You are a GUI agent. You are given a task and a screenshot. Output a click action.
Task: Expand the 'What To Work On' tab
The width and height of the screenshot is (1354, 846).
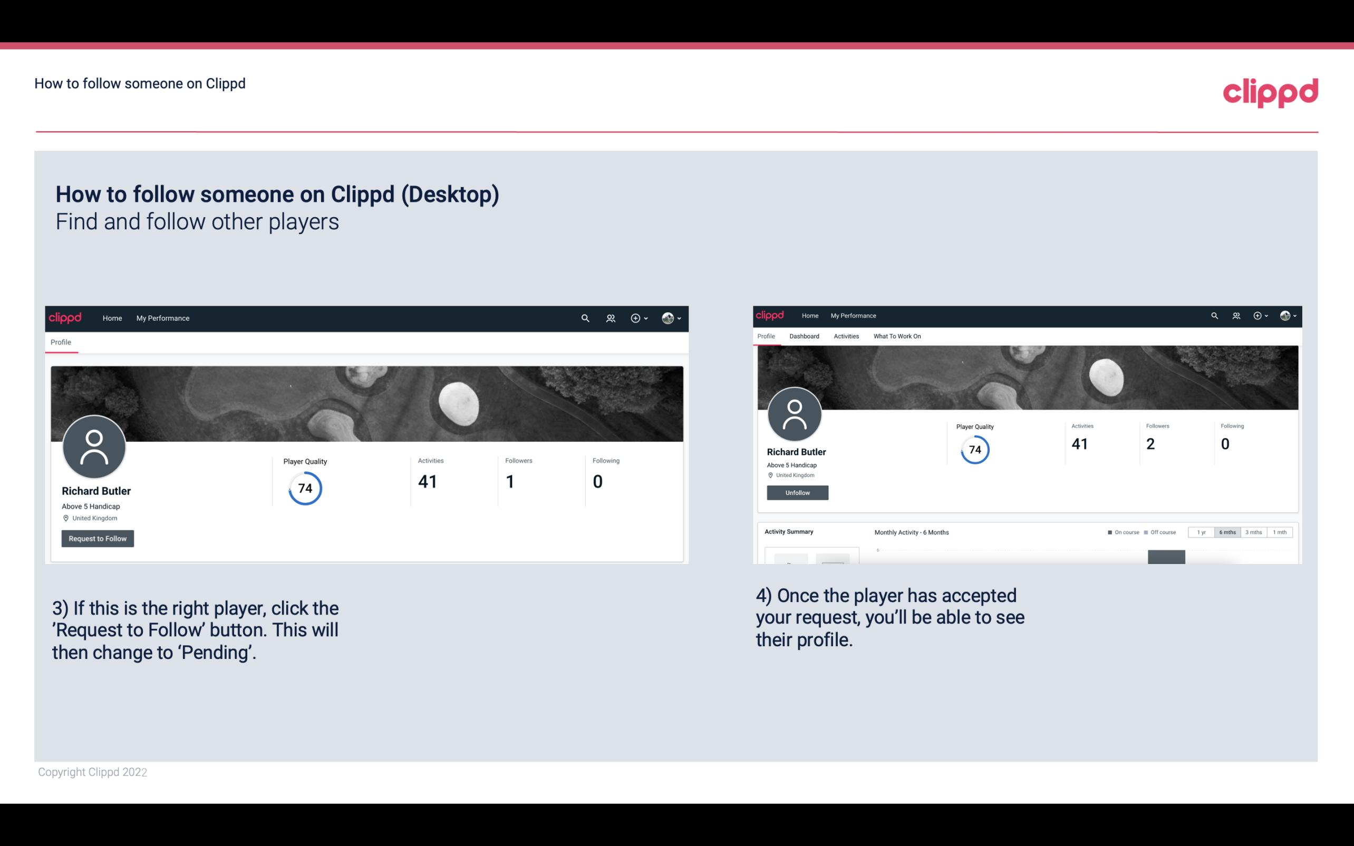click(896, 336)
